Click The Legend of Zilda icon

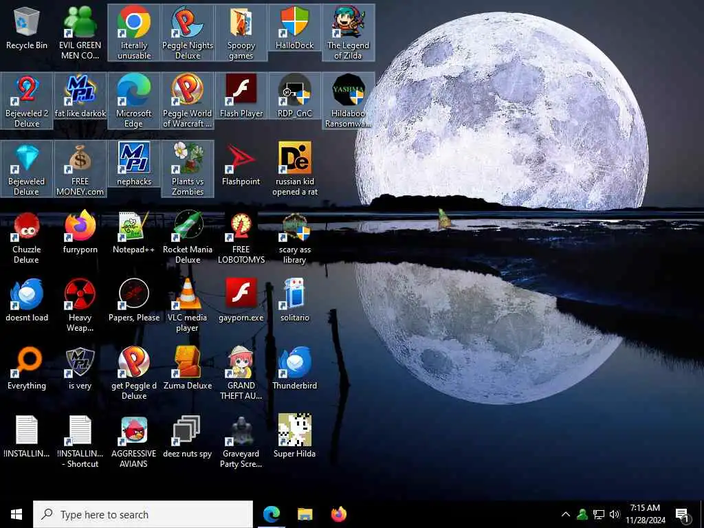click(348, 32)
